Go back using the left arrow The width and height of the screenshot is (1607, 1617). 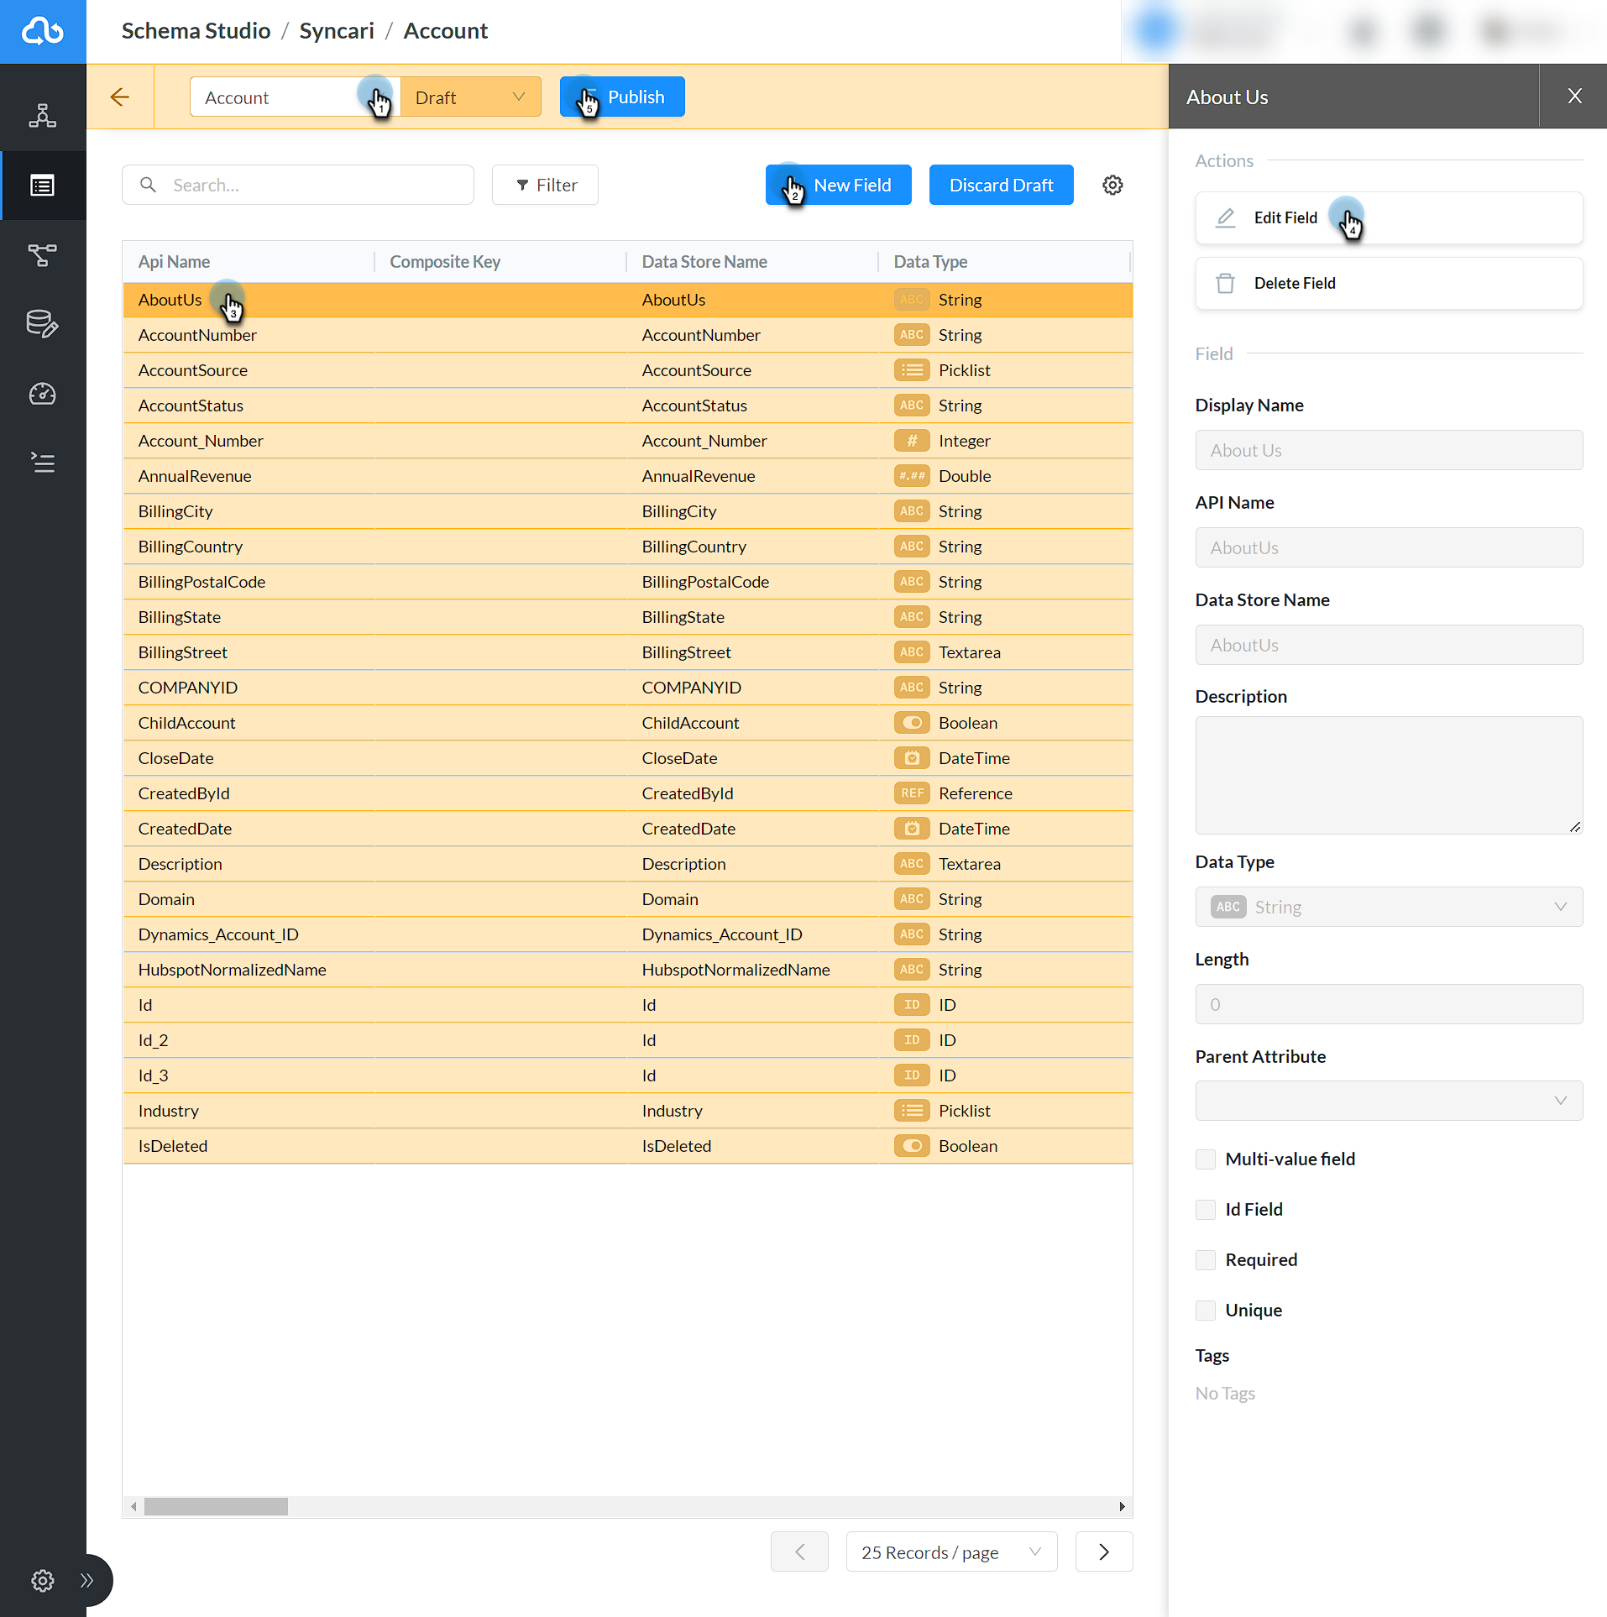(x=120, y=97)
